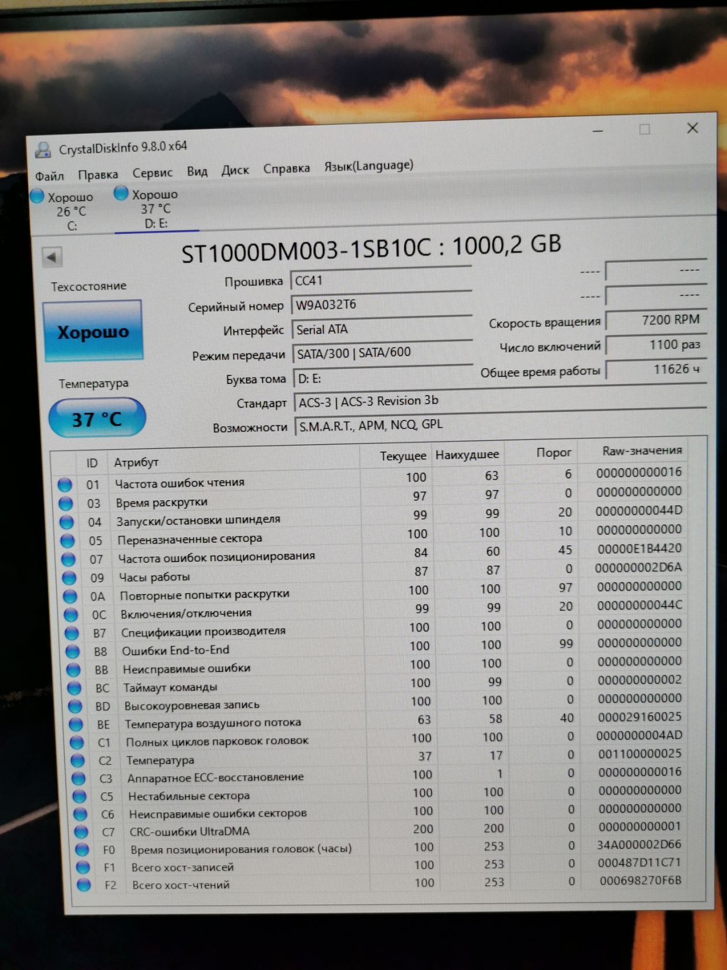Viewport: 727px width, 970px height.
Task: Click status icon of Аппаратное ECC-восстановление row
Action: (79, 779)
